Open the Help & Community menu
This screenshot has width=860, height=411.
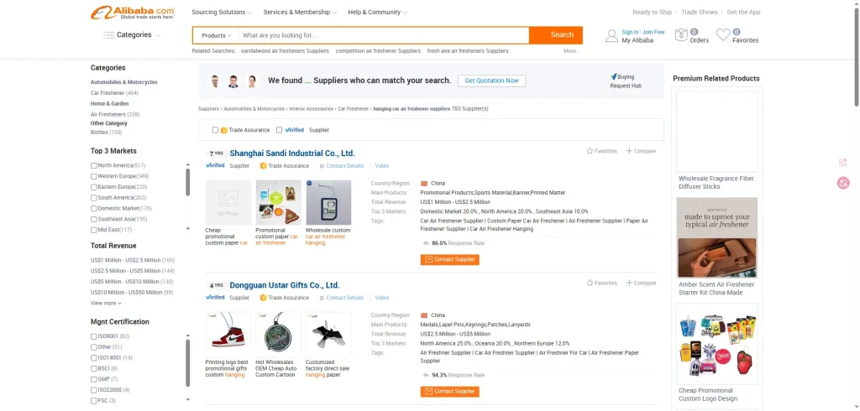377,13
